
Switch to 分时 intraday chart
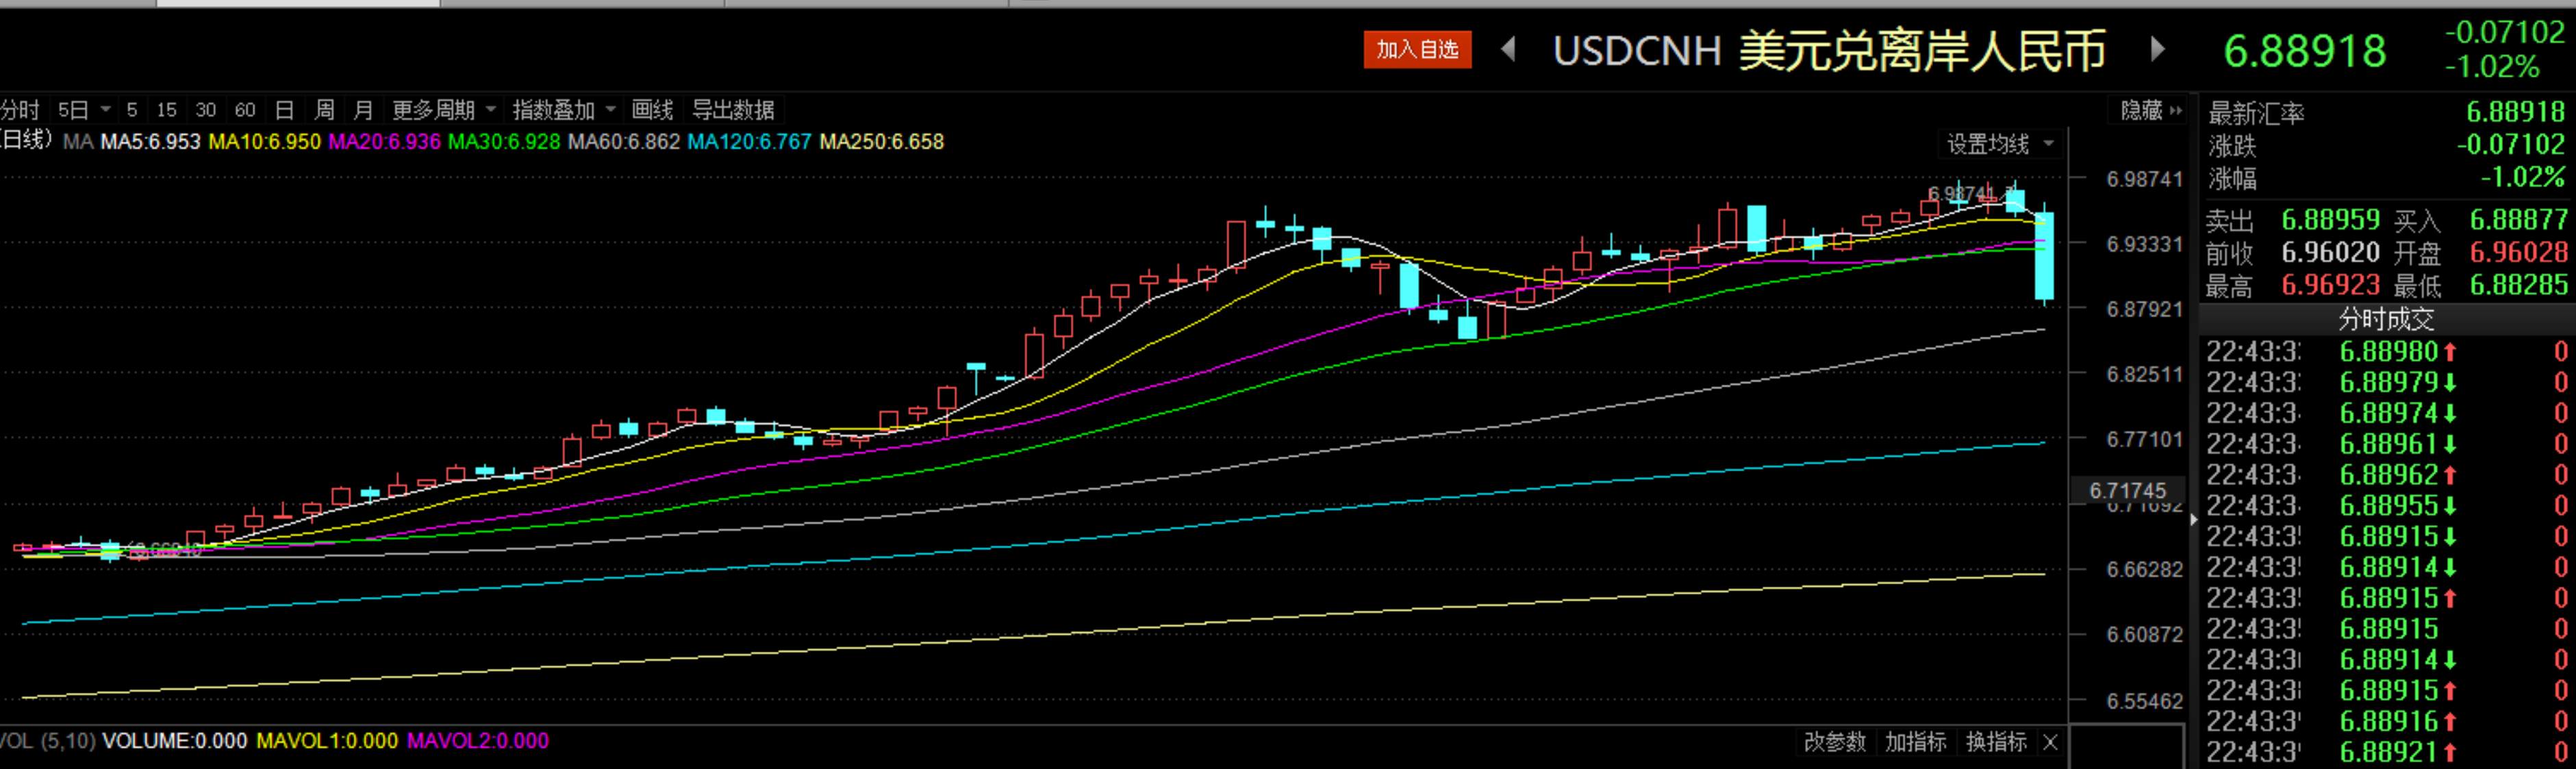(20, 110)
